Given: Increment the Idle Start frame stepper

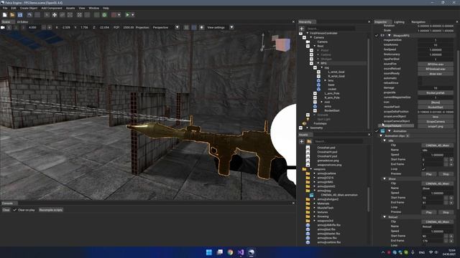Looking at the screenshot, I should pyautogui.click(x=451, y=160).
